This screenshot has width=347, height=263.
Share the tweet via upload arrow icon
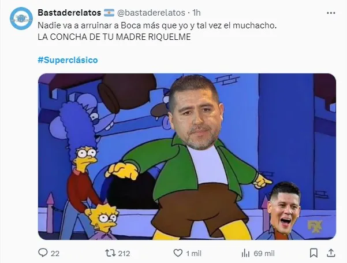pyautogui.click(x=331, y=253)
